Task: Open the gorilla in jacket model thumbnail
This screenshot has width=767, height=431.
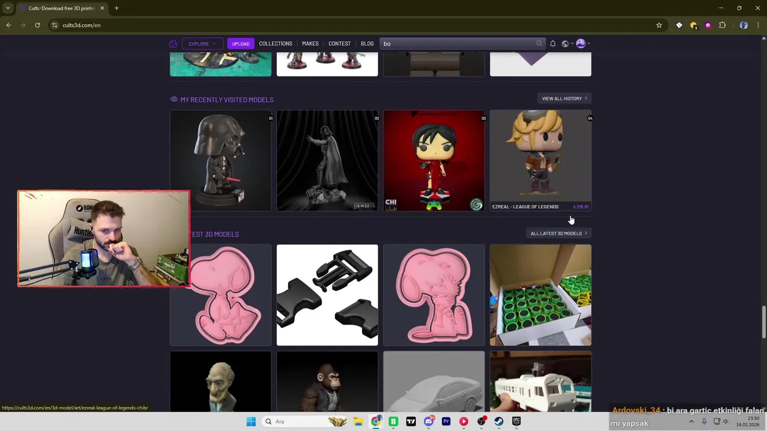Action: [x=327, y=382]
